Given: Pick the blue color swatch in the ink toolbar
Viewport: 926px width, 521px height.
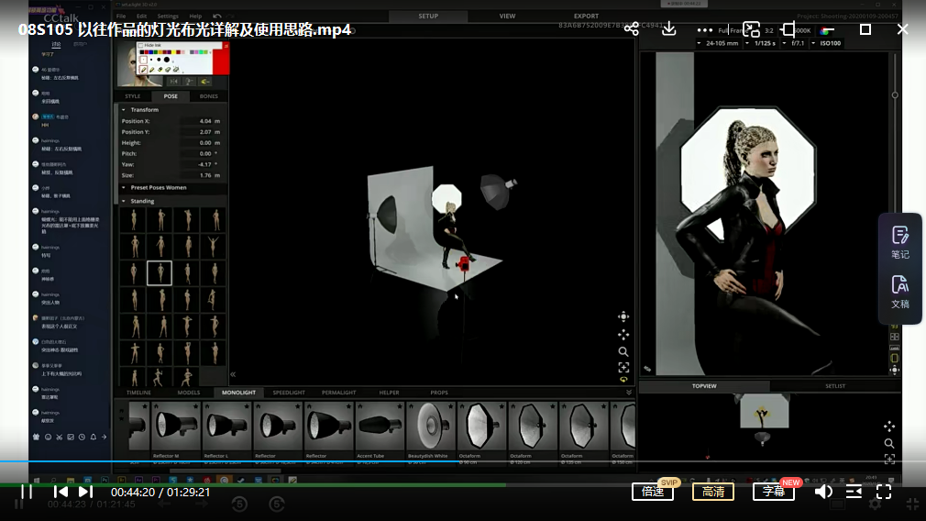Looking at the screenshot, I should 150,52.
